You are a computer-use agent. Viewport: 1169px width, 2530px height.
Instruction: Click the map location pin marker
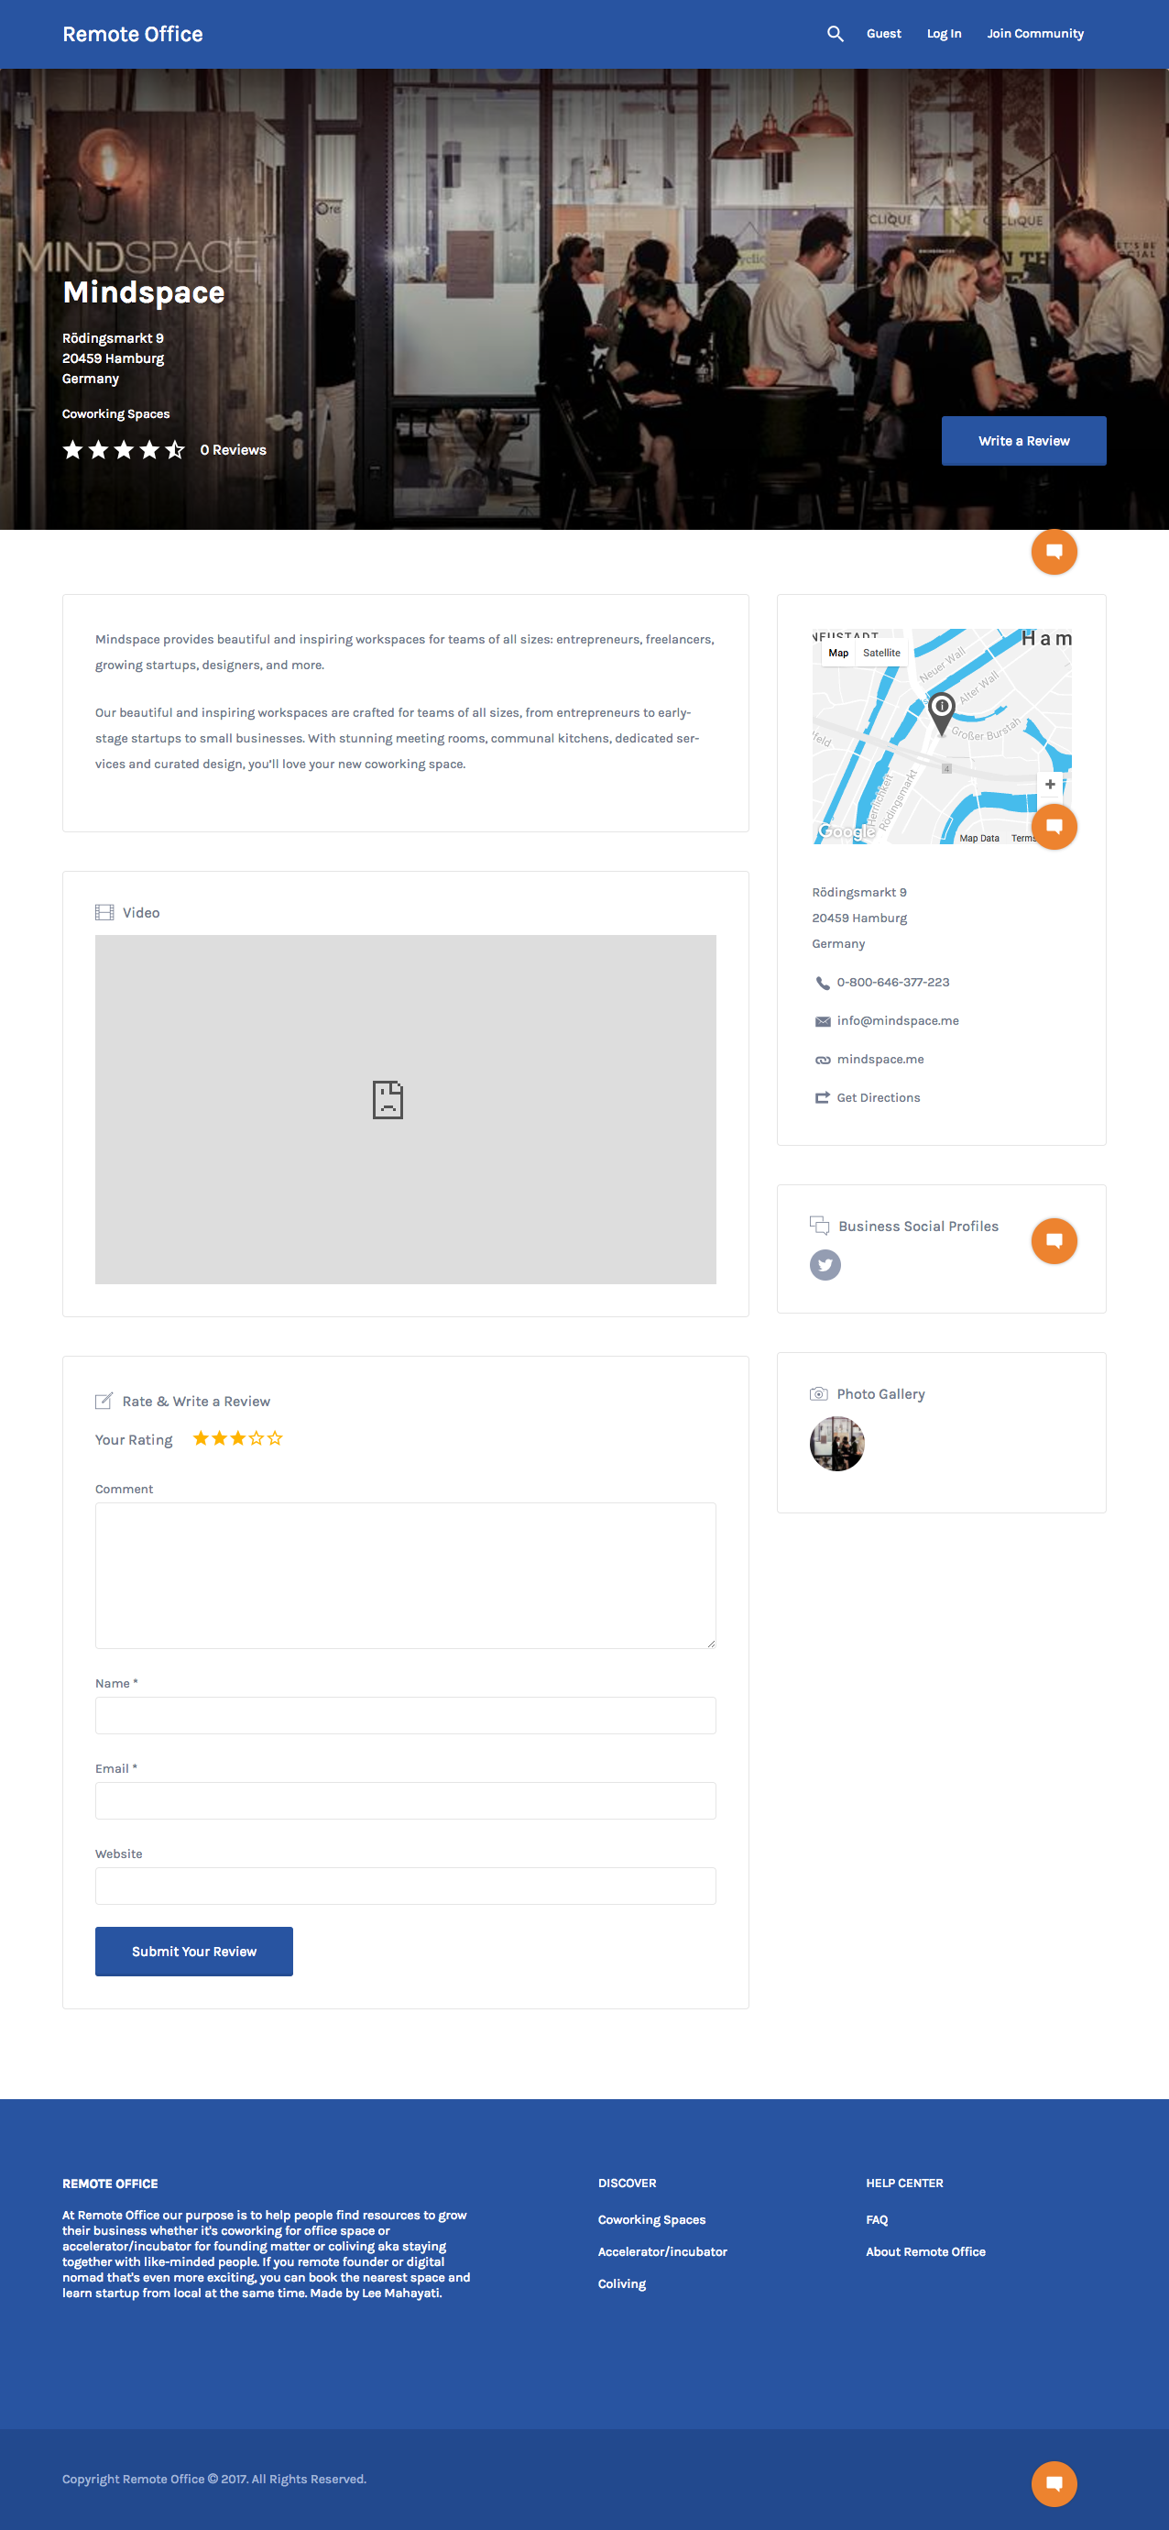pyautogui.click(x=941, y=714)
